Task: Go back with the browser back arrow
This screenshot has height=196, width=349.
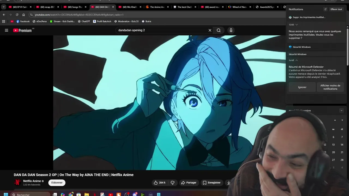Action: (4, 15)
